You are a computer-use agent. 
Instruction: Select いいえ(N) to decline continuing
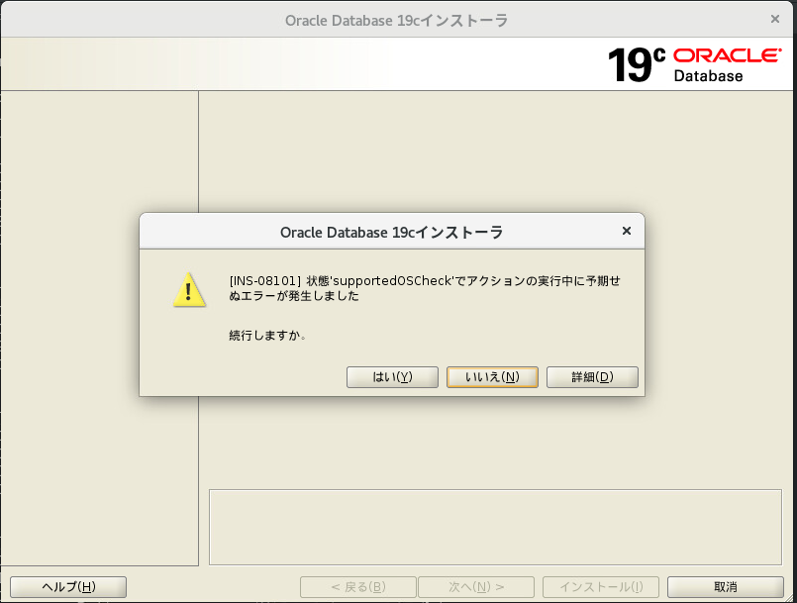click(x=492, y=376)
